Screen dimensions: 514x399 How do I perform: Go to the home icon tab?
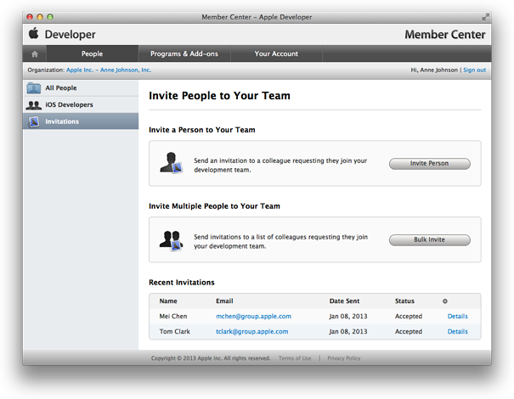35,53
